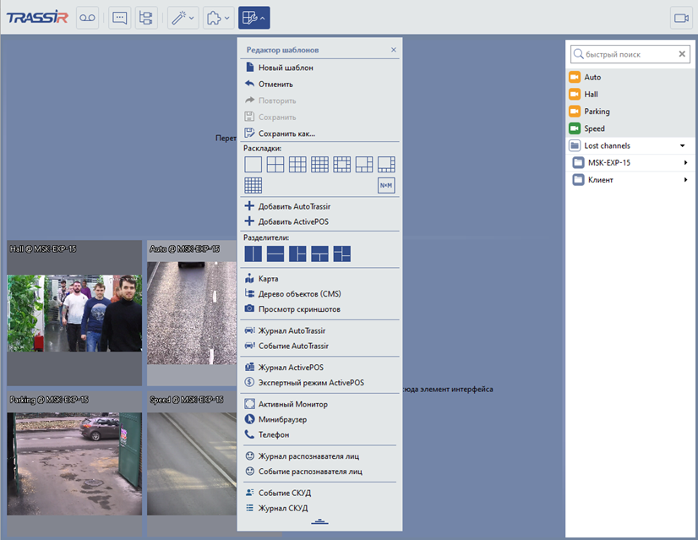Select the Parking camera in channel list
This screenshot has width=698, height=540.
coord(597,112)
